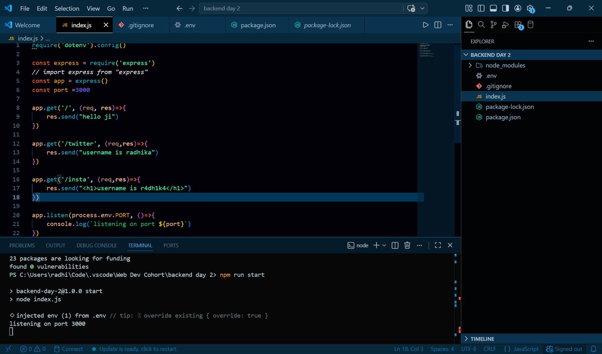
Task: Click the Connect status bar button
Action: point(68,349)
